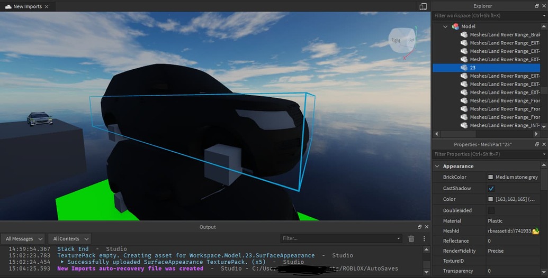The height and width of the screenshot is (278, 548).
Task: Click the Stack End log line
Action: coord(67,249)
